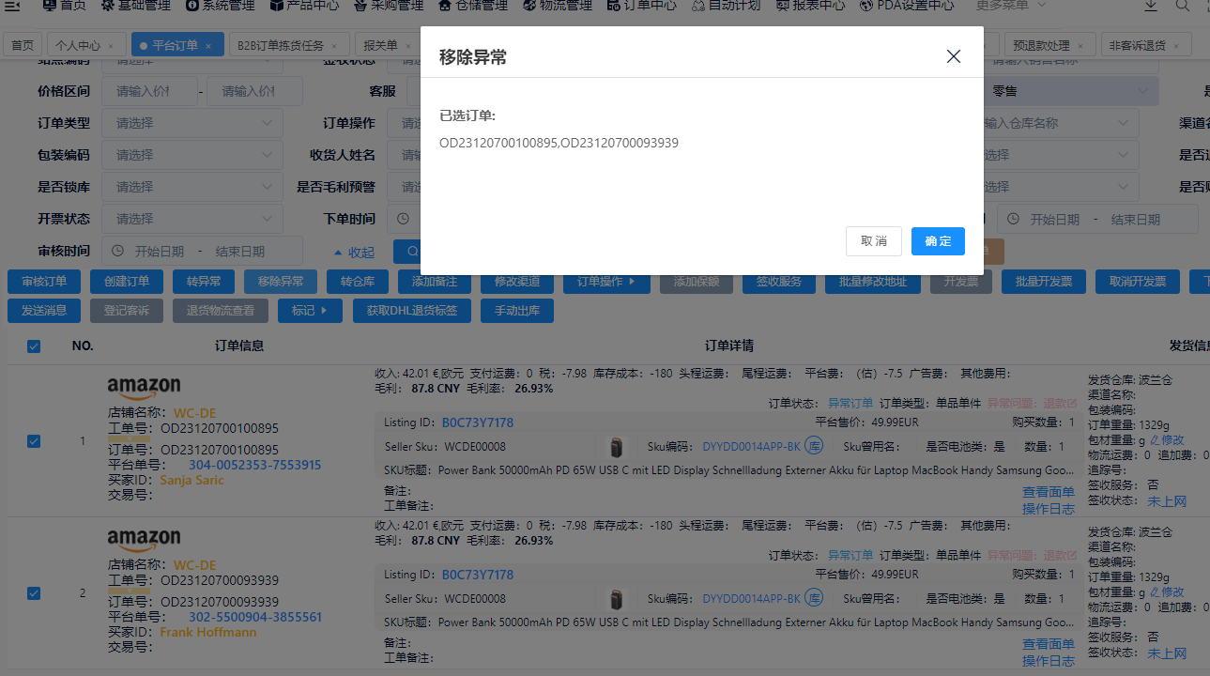
Task: Click the 库 icon after Sku编码 DYYDD0014APP-BK
Action: 813,446
